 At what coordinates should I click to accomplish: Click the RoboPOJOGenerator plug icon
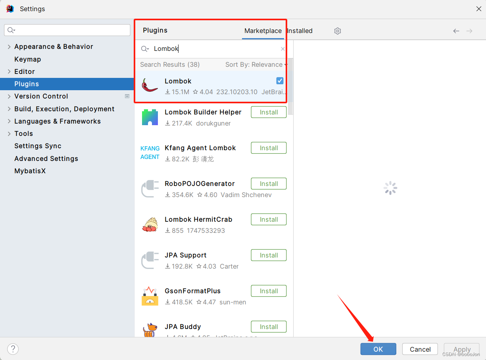pos(150,189)
